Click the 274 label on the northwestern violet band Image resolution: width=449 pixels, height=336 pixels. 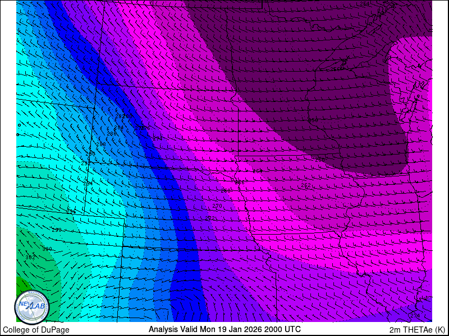pos(158,138)
